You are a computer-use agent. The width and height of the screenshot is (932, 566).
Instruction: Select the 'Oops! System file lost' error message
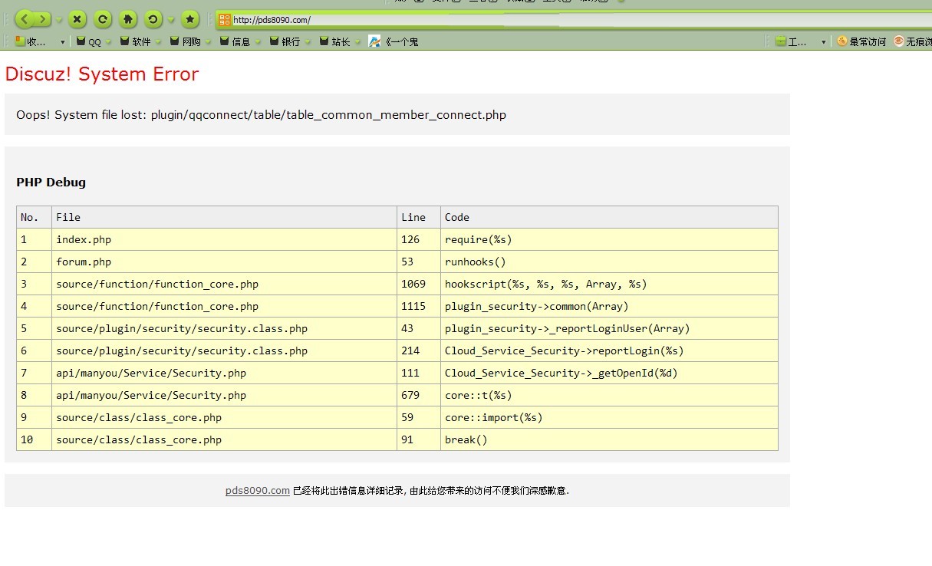[x=261, y=115]
